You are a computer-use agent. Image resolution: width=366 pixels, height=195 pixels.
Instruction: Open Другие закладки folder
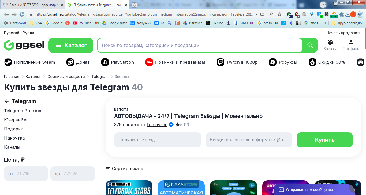(x=347, y=23)
